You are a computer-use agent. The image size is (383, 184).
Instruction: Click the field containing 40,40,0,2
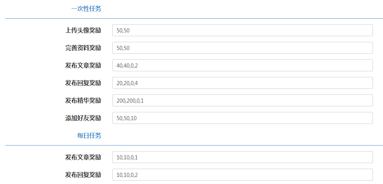pos(242,65)
